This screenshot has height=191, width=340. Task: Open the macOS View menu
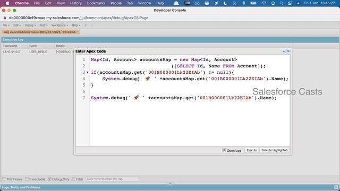pos(61,3)
